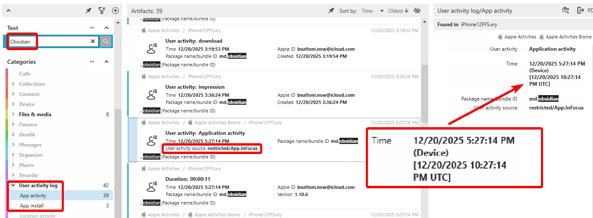Click the Artifacts: 39 count header
The image size is (593, 218).
[x=146, y=11]
